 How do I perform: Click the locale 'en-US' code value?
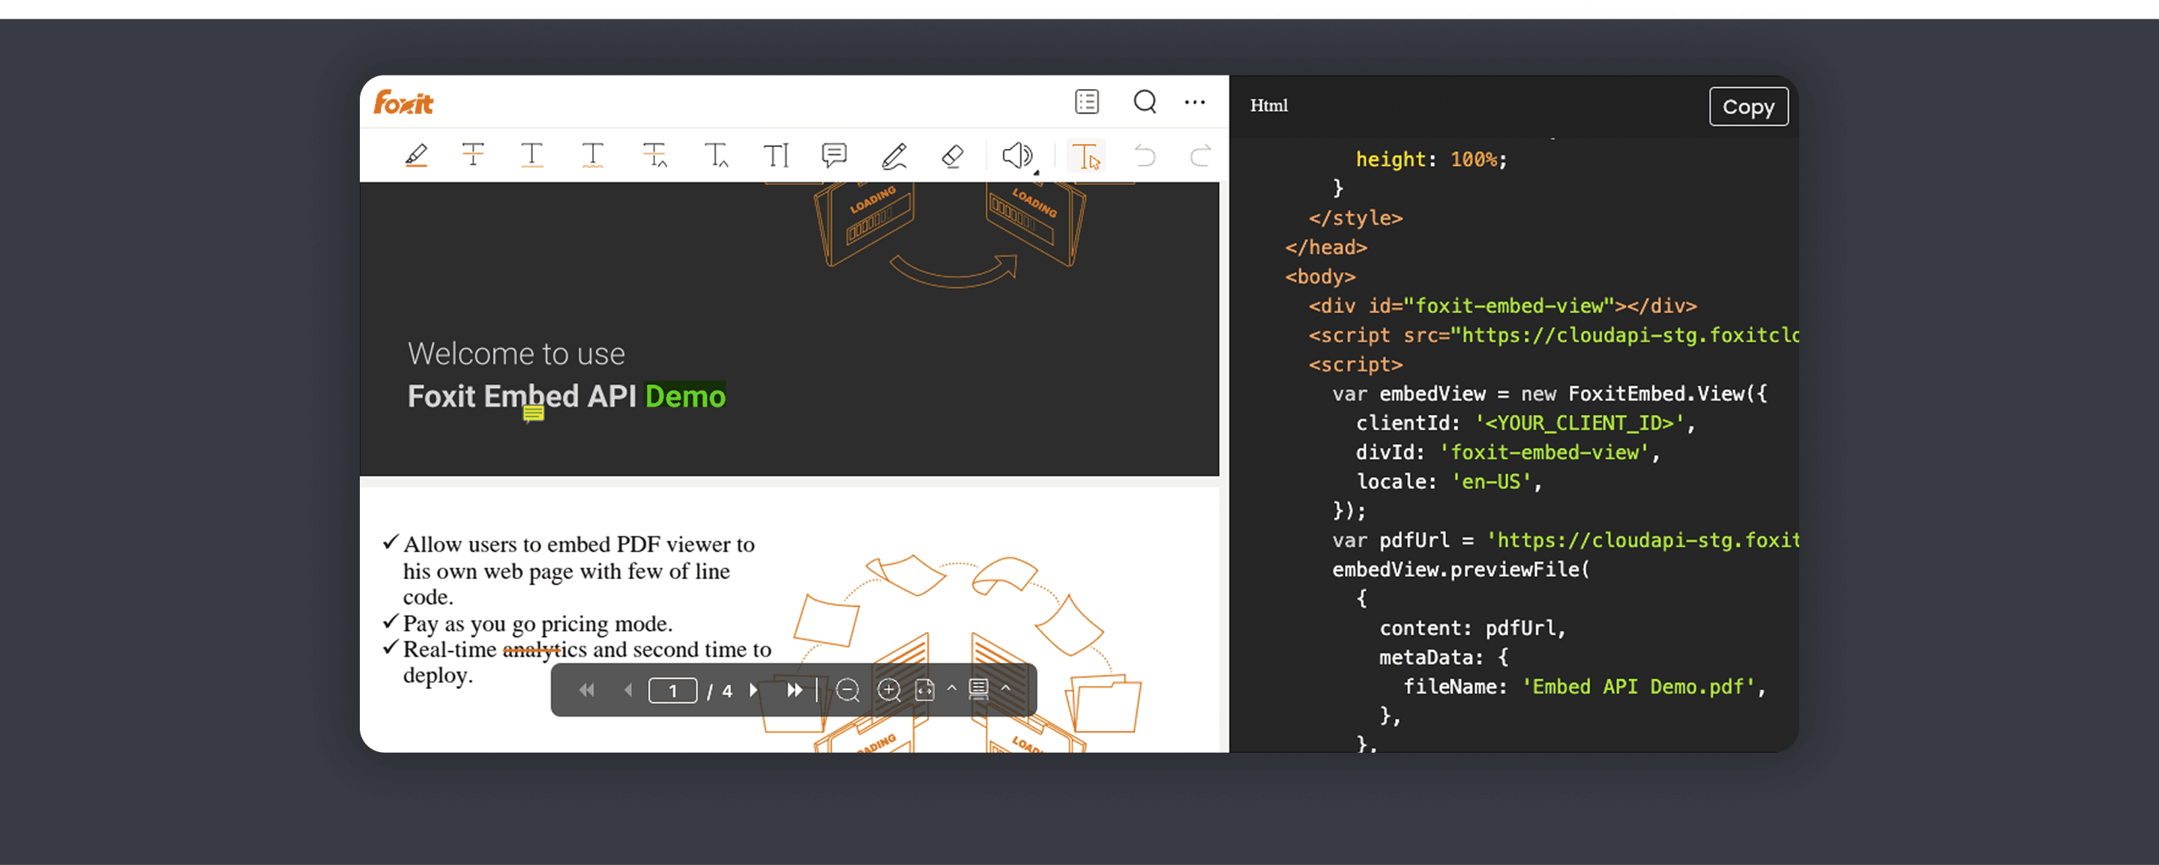tap(1491, 482)
